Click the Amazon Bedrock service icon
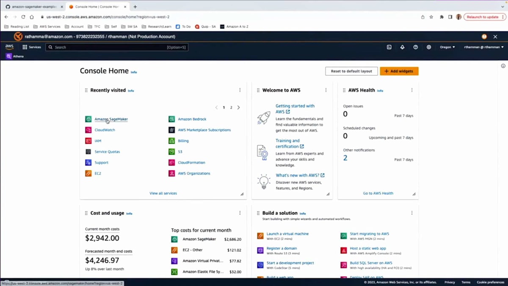Image resolution: width=508 pixels, height=286 pixels. pos(171,119)
